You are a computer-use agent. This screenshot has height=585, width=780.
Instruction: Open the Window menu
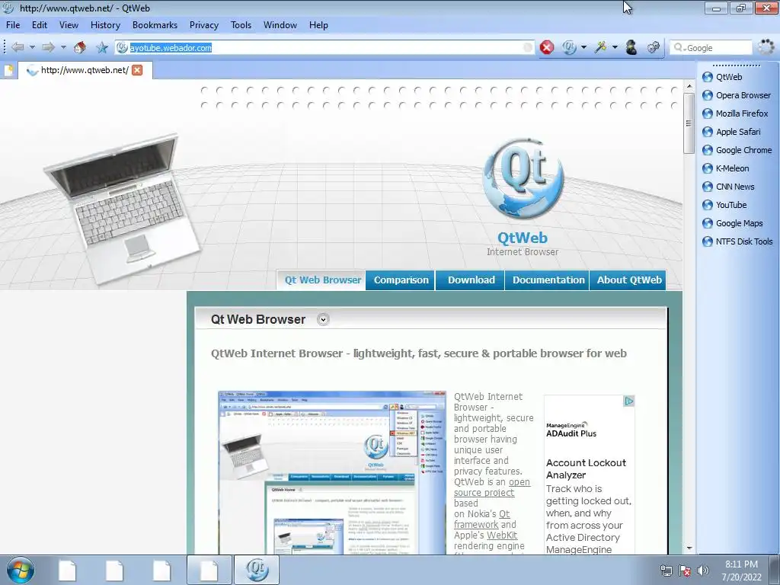click(280, 25)
